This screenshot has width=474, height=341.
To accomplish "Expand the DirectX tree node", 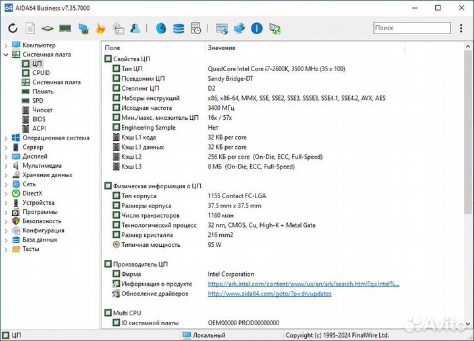I will pyautogui.click(x=6, y=194).
